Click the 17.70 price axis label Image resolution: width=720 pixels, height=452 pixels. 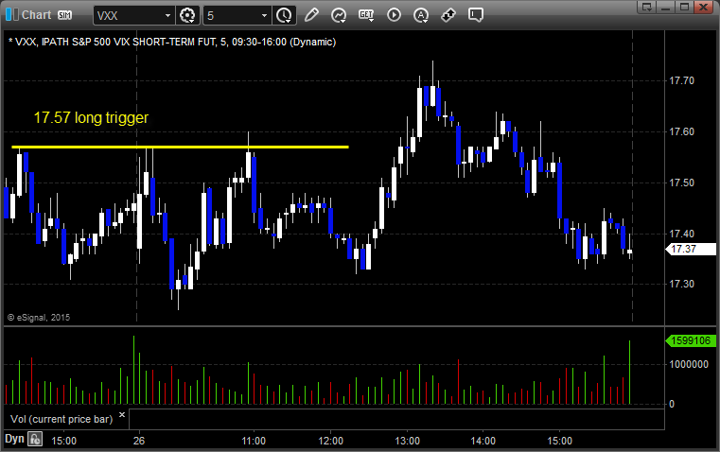(x=682, y=80)
